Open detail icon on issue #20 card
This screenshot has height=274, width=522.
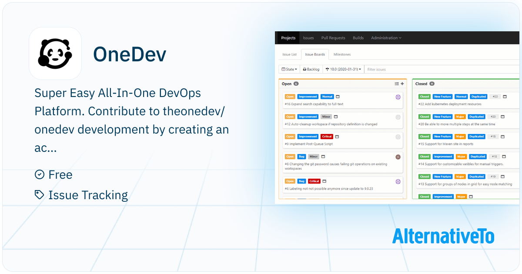503,117
